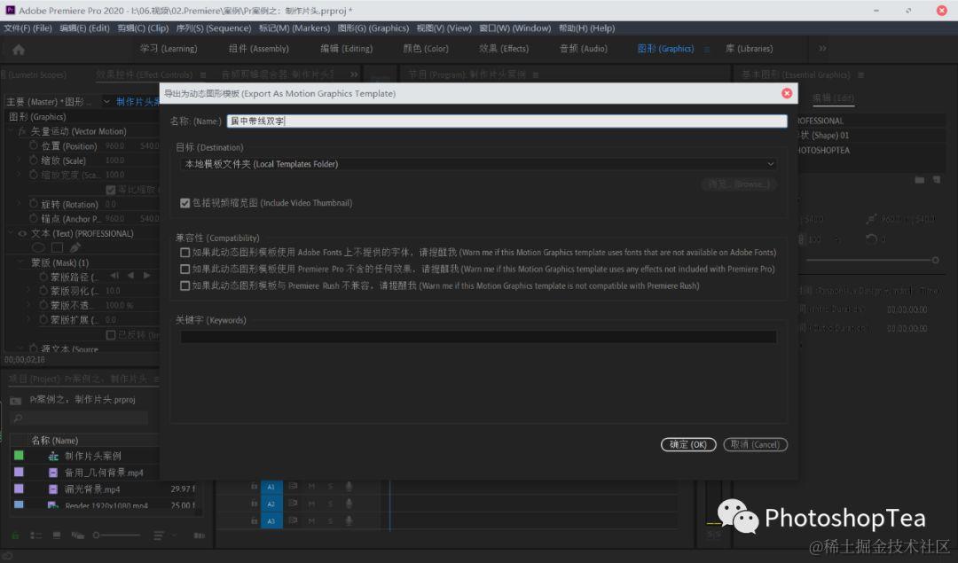This screenshot has width=958, height=563.
Task: Enable warning for effects not in Premiere Pro
Action: [x=185, y=269]
